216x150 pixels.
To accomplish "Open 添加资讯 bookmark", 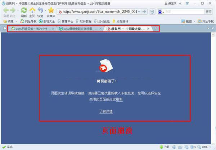I will 120,21.
